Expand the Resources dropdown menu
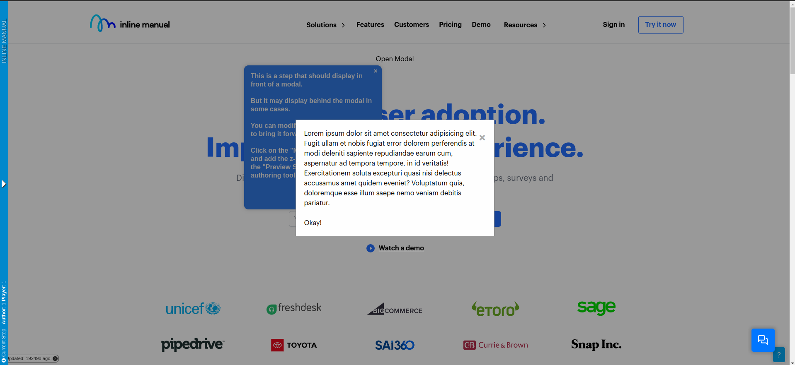The image size is (795, 365). pos(525,25)
